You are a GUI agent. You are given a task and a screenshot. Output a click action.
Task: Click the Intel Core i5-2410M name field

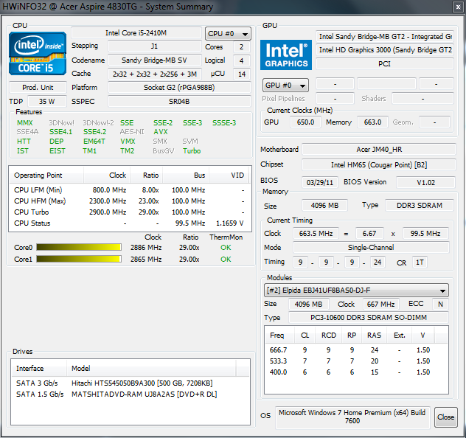coord(136,33)
